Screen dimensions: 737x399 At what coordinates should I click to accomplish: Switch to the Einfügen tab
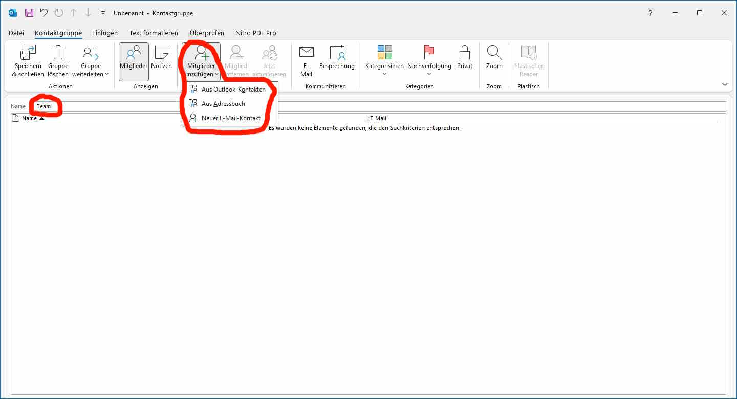[x=105, y=33]
